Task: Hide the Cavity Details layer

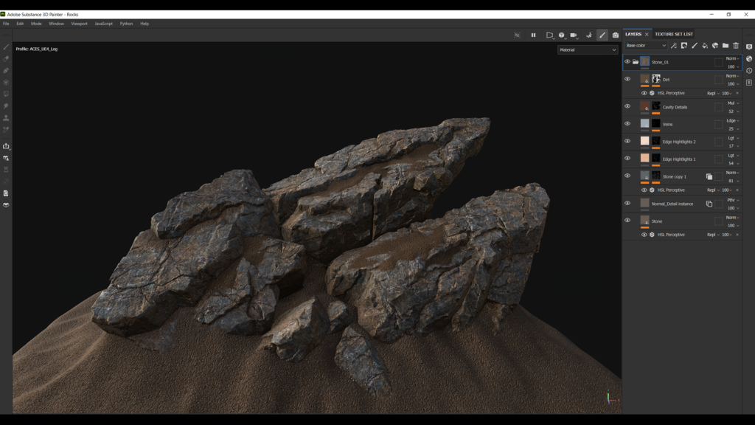Action: (627, 106)
